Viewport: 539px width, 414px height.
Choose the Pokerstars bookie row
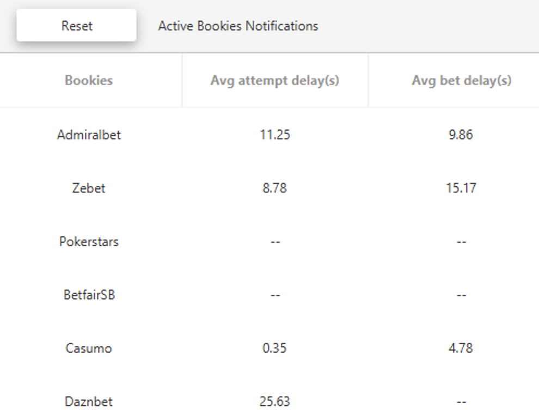(89, 241)
